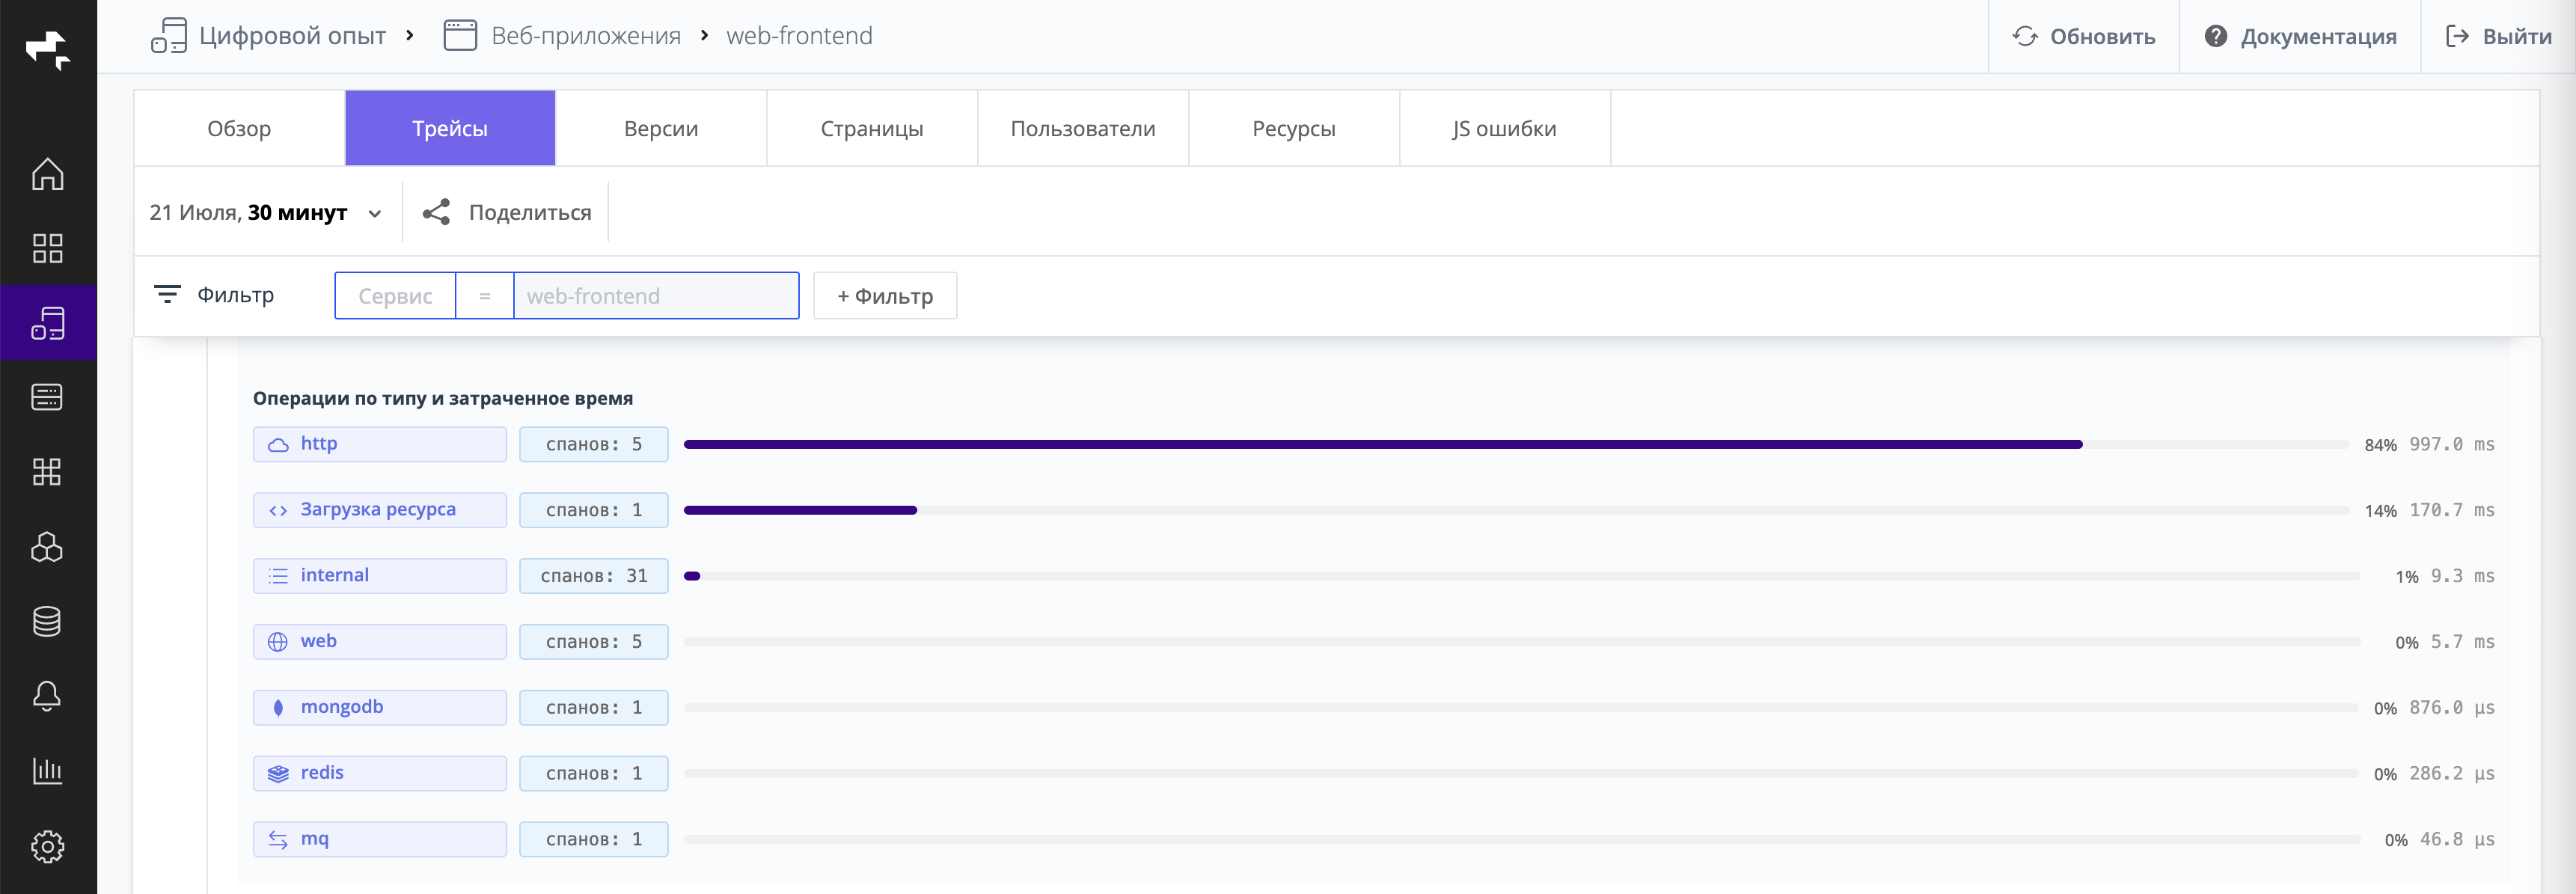Click the Фильтр label
The height and width of the screenshot is (894, 2576).
[x=235, y=295]
